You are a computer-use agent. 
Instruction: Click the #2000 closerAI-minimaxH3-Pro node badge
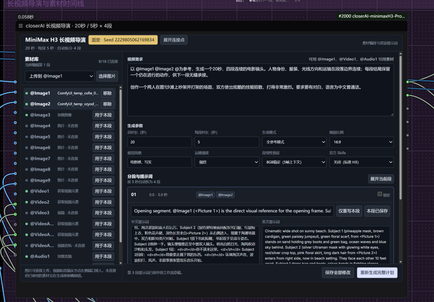coord(371,16)
